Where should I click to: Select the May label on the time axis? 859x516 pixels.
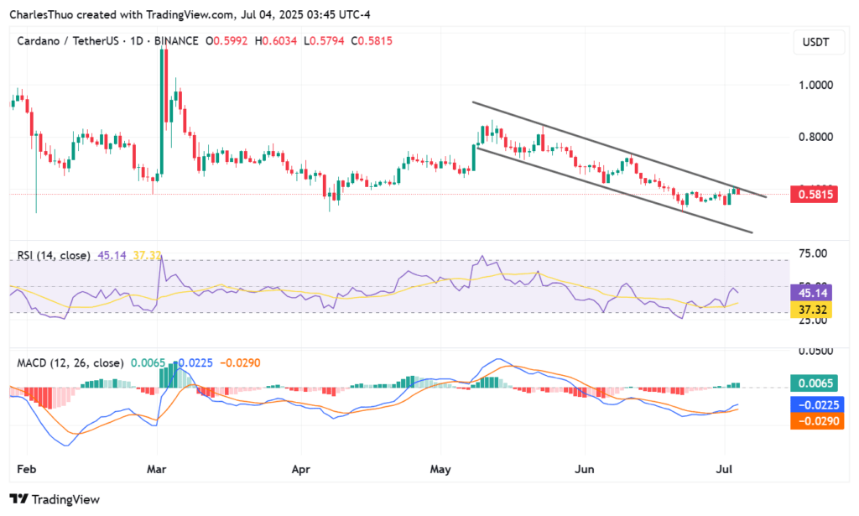coord(440,470)
